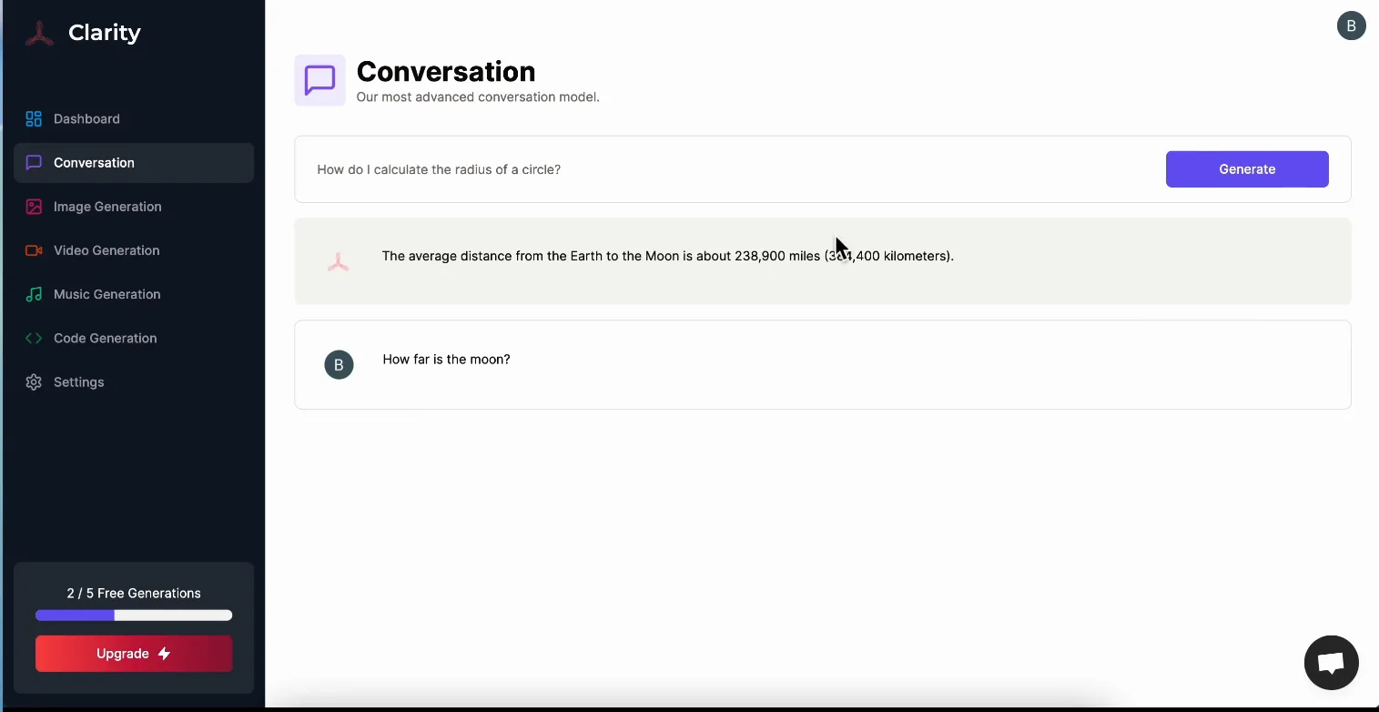The height and width of the screenshot is (712, 1379).
Task: Click the Settings gear icon
Action: click(34, 382)
